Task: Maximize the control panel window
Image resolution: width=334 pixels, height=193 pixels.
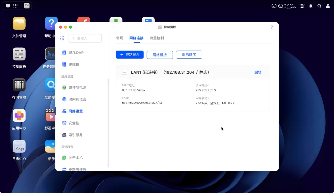Action: click(71, 27)
